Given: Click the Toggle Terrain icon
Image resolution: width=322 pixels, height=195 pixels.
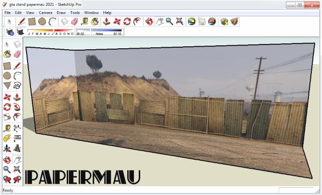Looking at the screenshot, I should click(x=202, y=21).
